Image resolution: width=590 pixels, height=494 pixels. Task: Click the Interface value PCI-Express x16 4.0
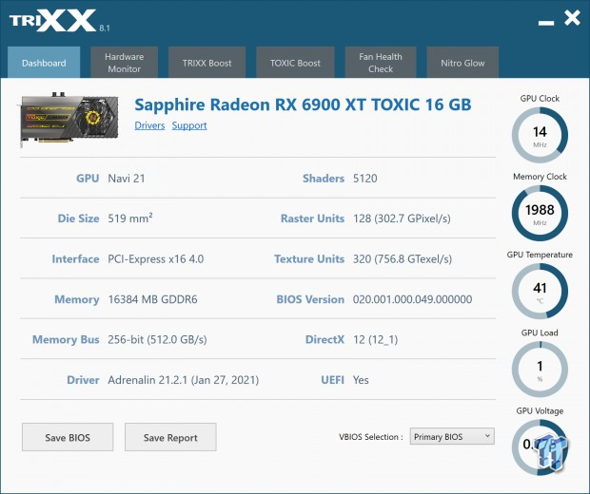point(156,258)
